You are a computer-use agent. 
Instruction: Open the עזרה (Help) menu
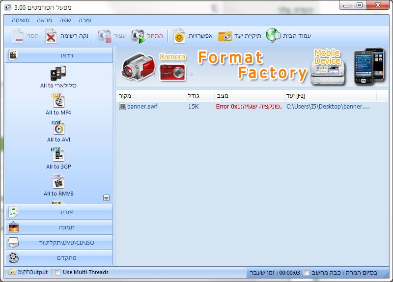tap(85, 20)
